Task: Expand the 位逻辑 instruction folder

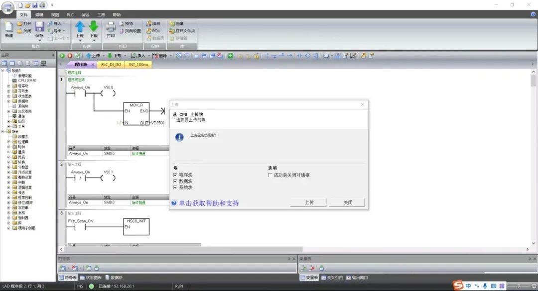Action: [x=8, y=142]
